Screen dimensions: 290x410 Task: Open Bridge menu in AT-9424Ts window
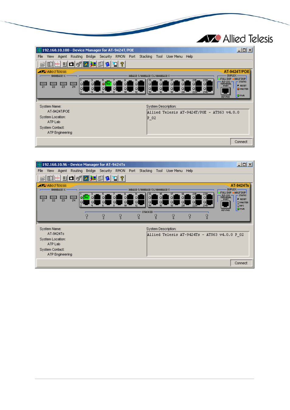pyautogui.click(x=91, y=171)
